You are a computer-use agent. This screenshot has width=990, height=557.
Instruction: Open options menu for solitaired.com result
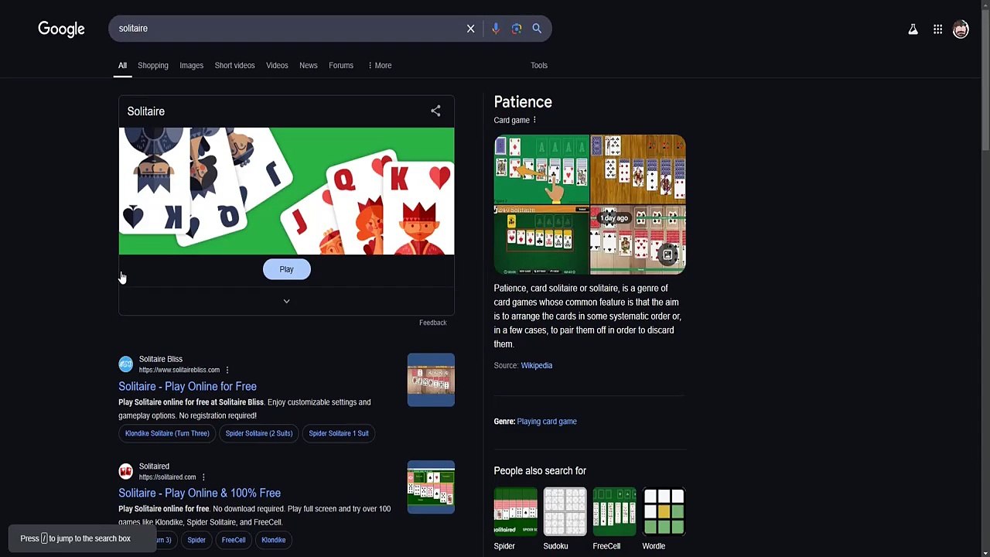click(203, 477)
